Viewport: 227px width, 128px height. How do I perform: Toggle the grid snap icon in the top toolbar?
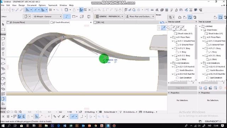[50, 10]
